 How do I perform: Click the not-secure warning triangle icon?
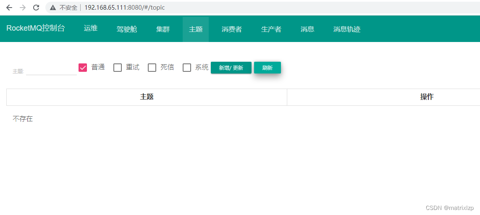coord(53,8)
